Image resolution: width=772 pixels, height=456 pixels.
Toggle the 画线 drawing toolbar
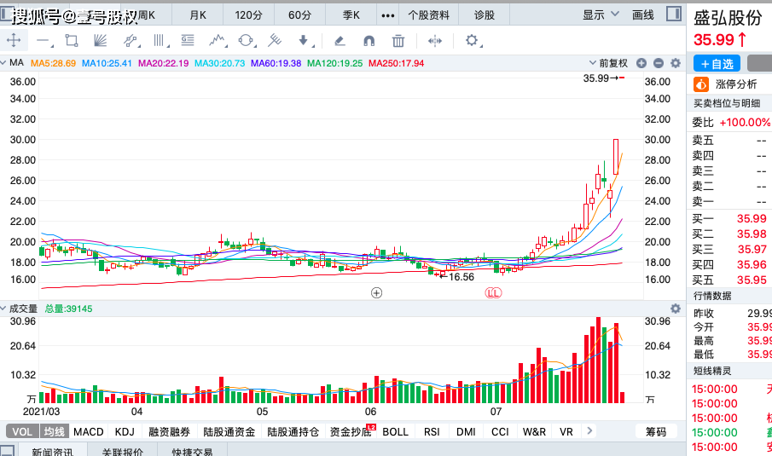click(643, 14)
